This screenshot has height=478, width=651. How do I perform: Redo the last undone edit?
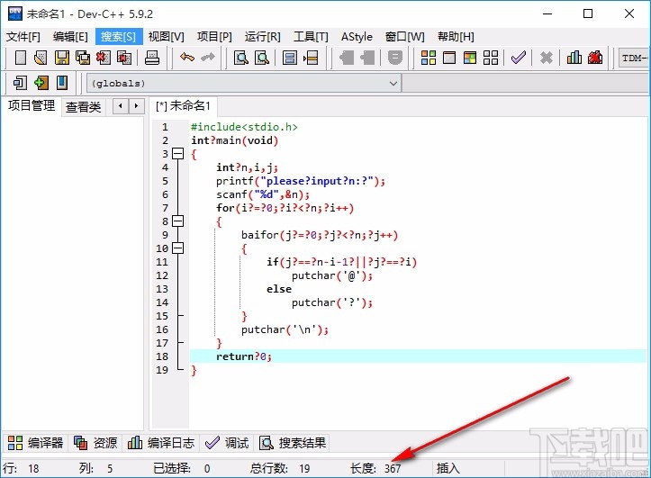[x=208, y=58]
